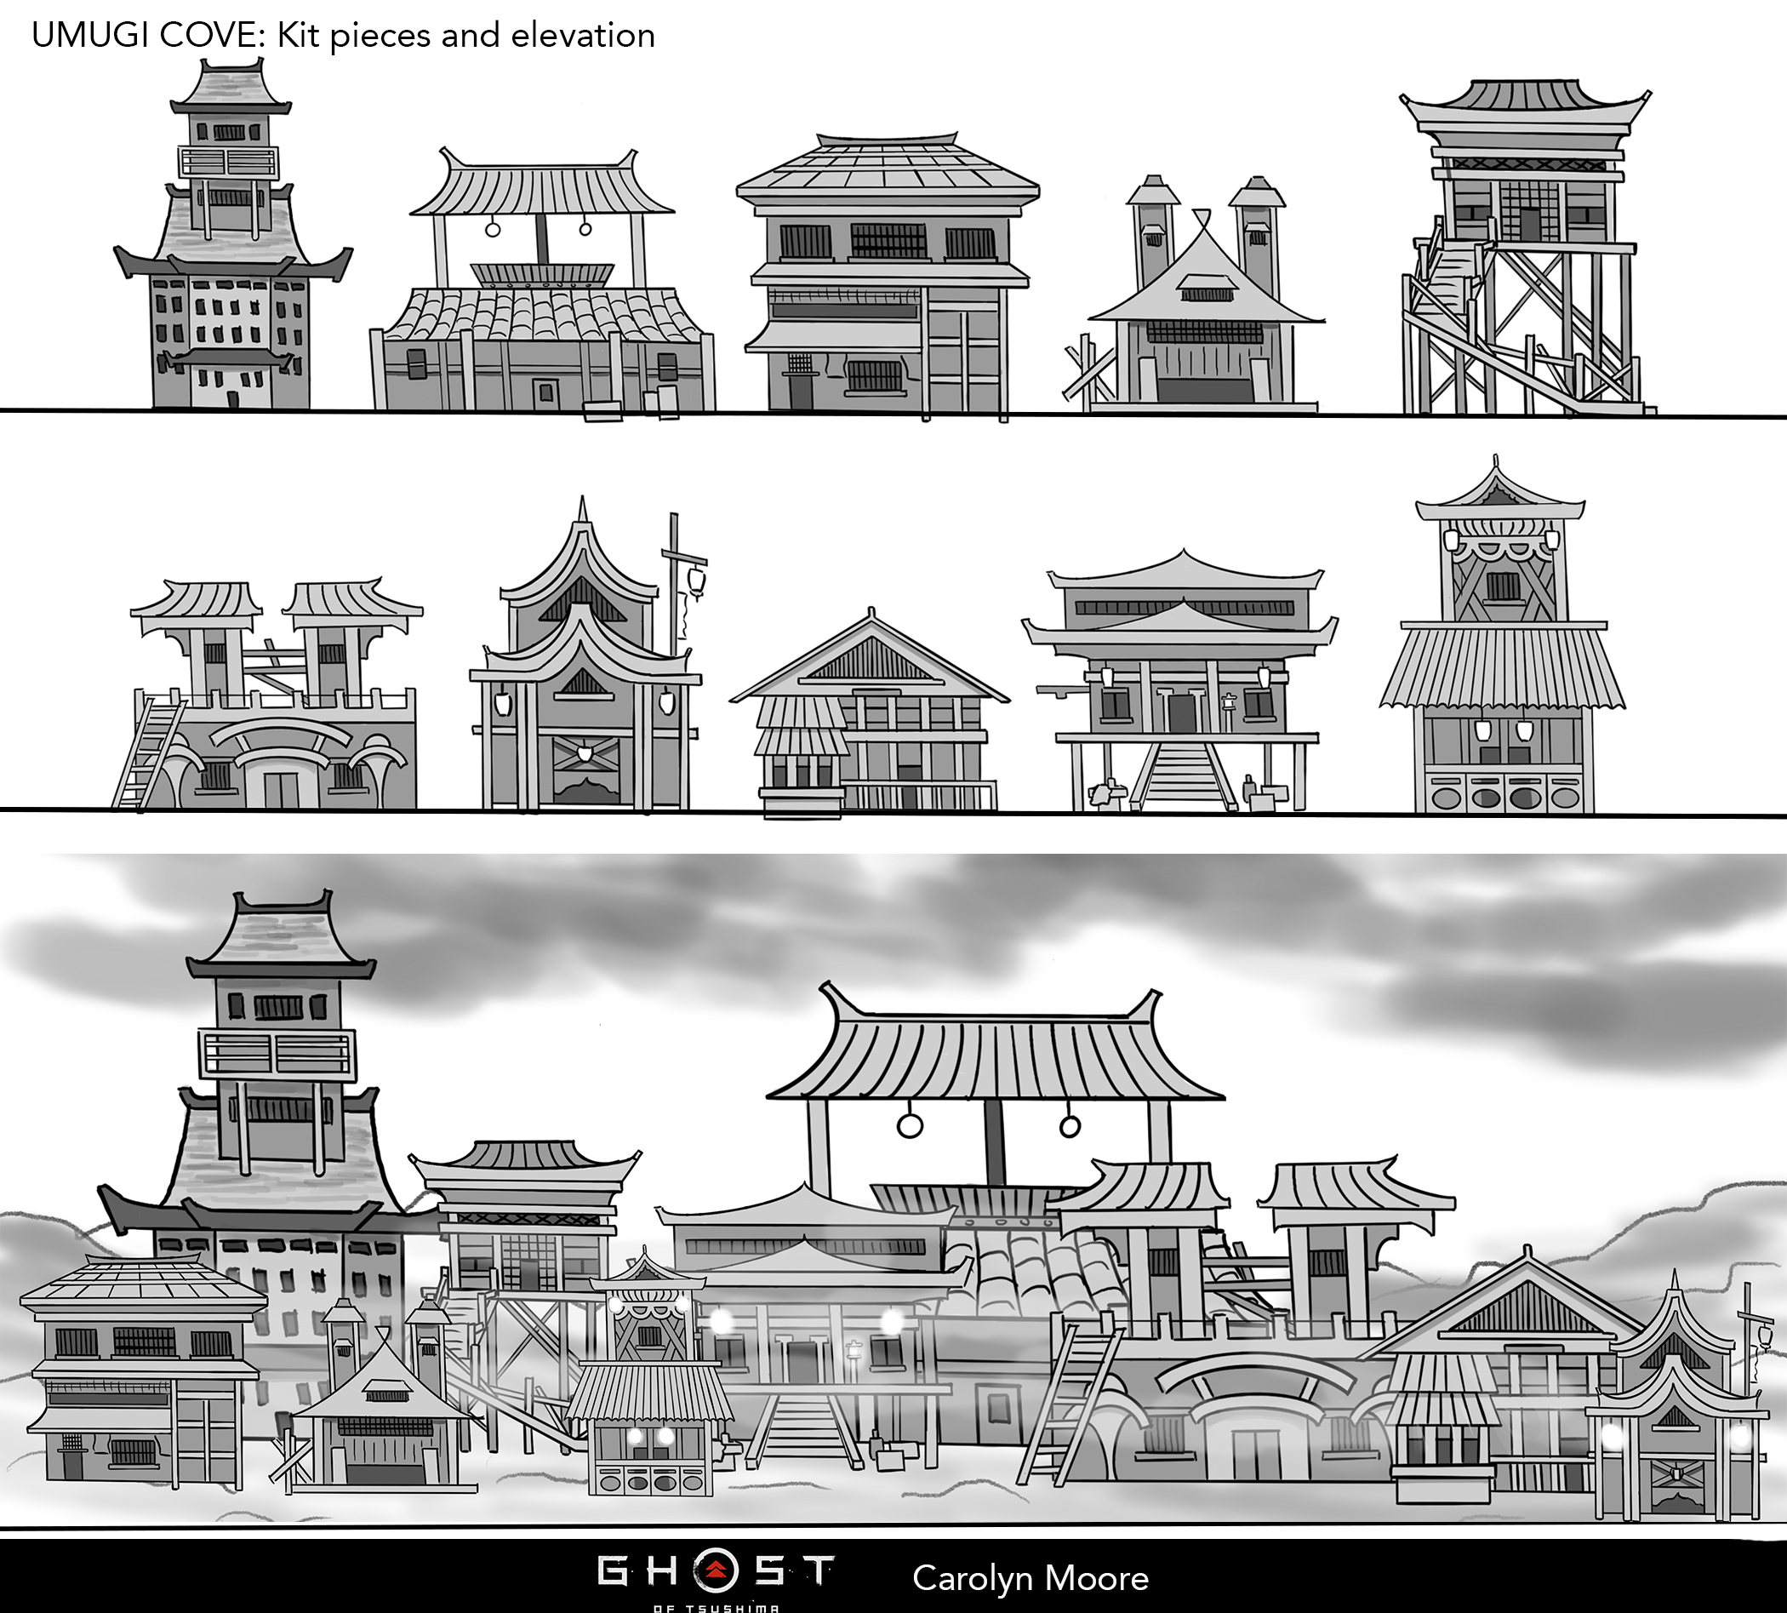This screenshot has width=1787, height=1613.
Task: Click the "UMUGI COVE: Kit pieces and elevation" title
Action: (x=344, y=36)
